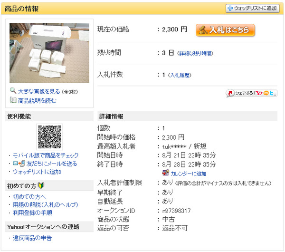Click 商品の情報 title heading
This screenshot has width=285, height=252.
[x=21, y=9]
